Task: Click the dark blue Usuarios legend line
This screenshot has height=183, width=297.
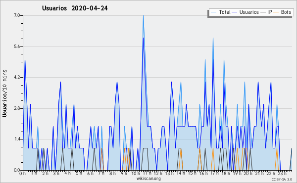Action: 235,12
